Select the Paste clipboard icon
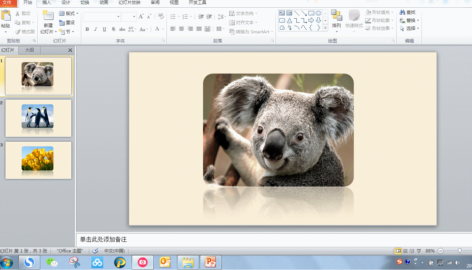This screenshot has width=472, height=270. tap(5, 16)
